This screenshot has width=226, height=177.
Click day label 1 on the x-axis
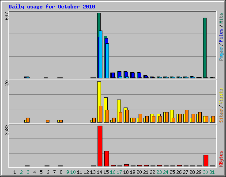click(x=15, y=172)
